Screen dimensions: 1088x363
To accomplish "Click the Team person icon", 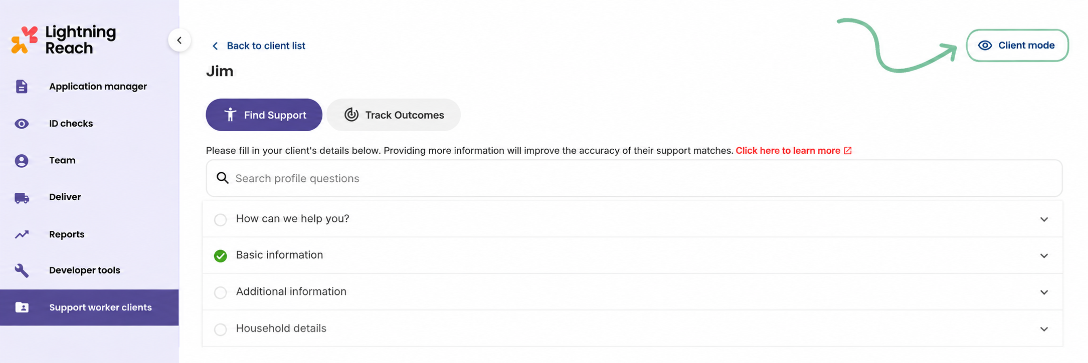I will tap(22, 161).
